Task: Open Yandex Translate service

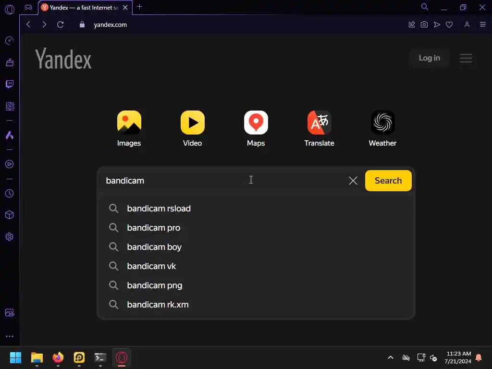Action: (319, 129)
